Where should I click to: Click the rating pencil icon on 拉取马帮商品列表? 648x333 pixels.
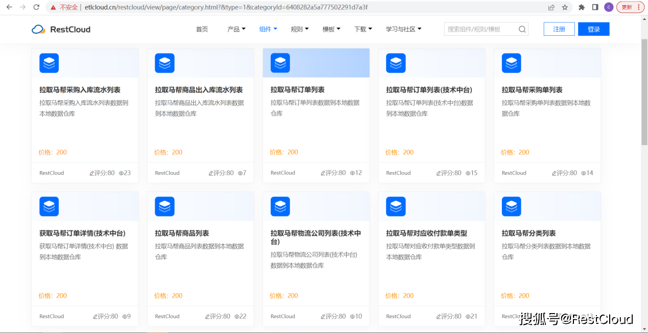[207, 317]
